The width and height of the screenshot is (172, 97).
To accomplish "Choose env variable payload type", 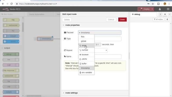I will click(87, 72).
